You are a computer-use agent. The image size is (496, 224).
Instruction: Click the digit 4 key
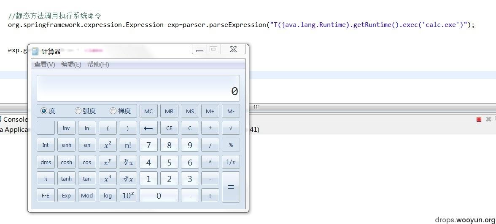click(x=148, y=162)
